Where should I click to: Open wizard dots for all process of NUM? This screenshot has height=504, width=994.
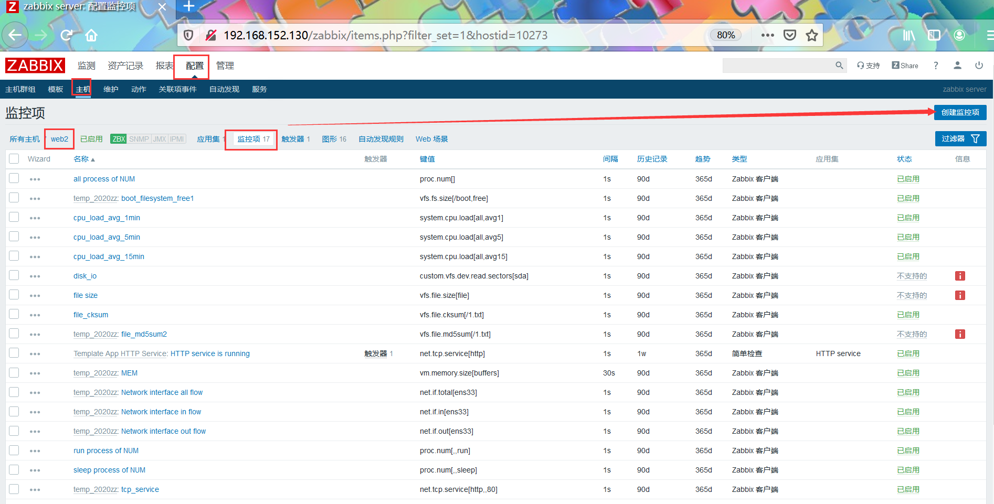[x=35, y=179]
